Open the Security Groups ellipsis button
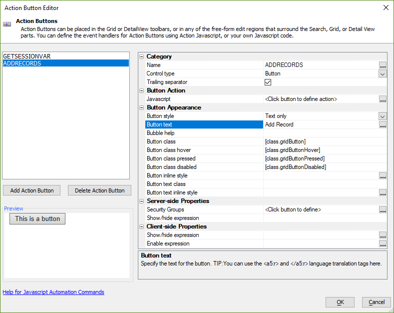This screenshot has height=313, width=394. (383, 209)
